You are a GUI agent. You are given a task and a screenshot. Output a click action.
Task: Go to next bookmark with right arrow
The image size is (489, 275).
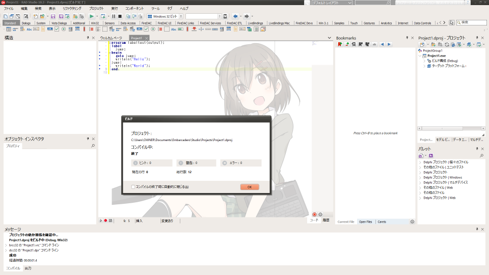[390, 44]
